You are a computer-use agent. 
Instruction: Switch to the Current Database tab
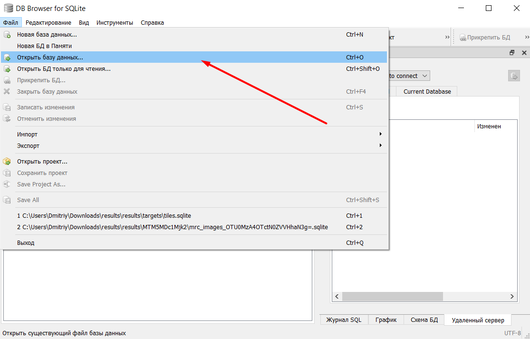click(x=427, y=92)
